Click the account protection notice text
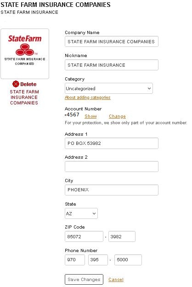Image resolution: width=192 pixels, height=287 pixels. (126, 123)
